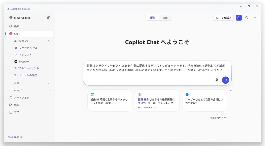
Task: Select the 次回の会議 suggestion card
Action: tap(204, 101)
